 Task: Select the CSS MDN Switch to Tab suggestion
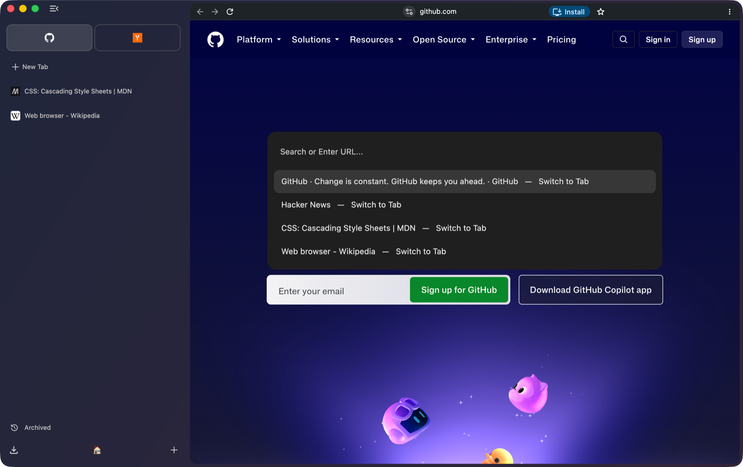[465, 228]
